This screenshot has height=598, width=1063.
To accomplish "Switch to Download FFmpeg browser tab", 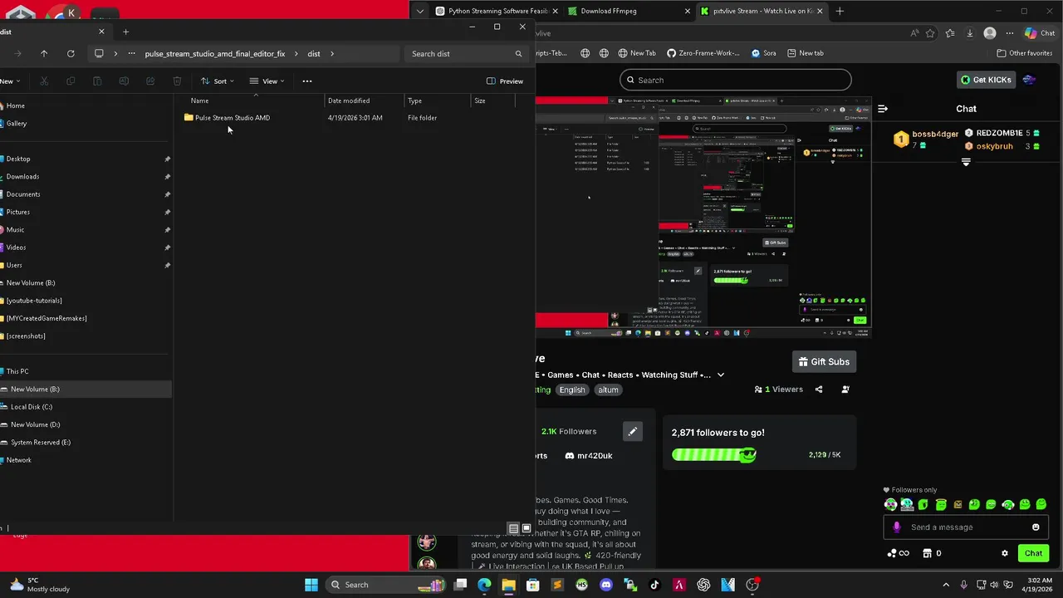I will pyautogui.click(x=629, y=11).
